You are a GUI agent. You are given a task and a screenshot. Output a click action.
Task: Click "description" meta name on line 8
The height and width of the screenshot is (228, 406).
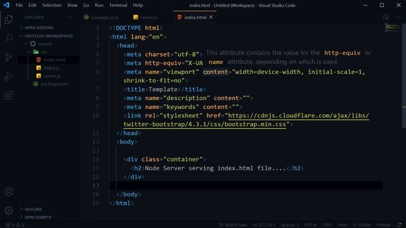[187, 98]
